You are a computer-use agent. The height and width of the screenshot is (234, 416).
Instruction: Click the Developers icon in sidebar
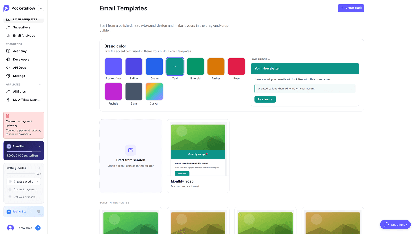pos(8,59)
